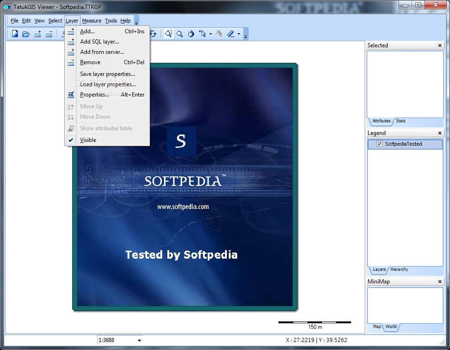Screen dimensions: 450x350
Task: Select the Zoom to rectangle tool
Action: tap(169, 34)
